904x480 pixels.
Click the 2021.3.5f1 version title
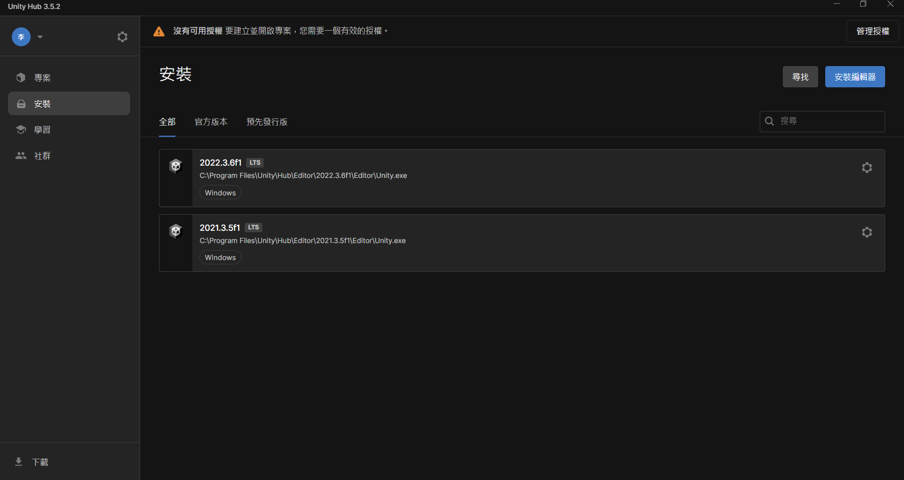pyautogui.click(x=220, y=227)
